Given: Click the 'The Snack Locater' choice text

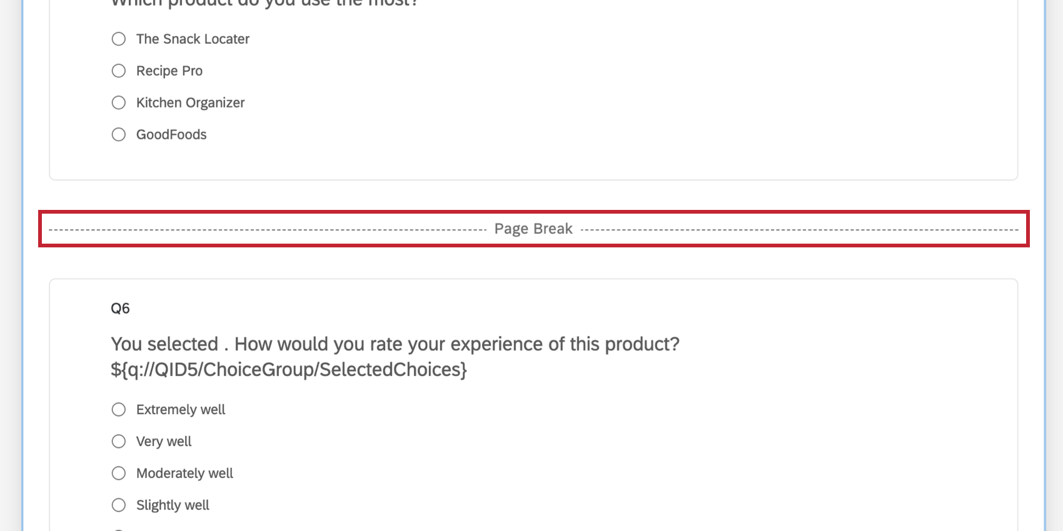Looking at the screenshot, I should click(193, 39).
